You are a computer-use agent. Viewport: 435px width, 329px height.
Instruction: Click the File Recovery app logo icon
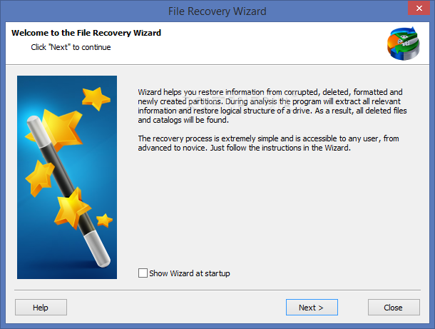[404, 44]
